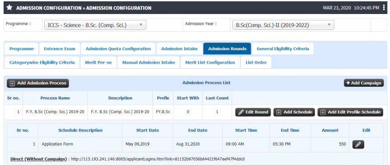
Task: Open Categorywise Eligibility Criteria tab
Action: point(42,62)
